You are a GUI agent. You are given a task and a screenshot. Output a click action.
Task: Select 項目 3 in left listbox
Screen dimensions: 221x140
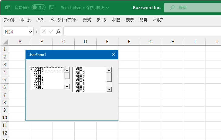coord(48,76)
